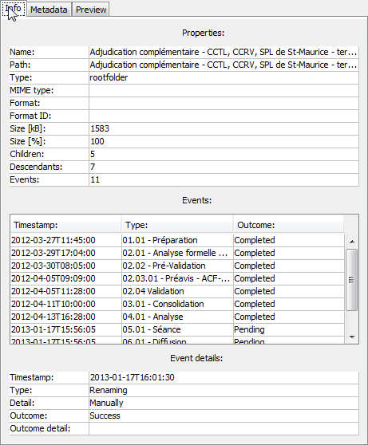This screenshot has width=368, height=445.
Task: Select the Info tab
Action: (x=14, y=9)
